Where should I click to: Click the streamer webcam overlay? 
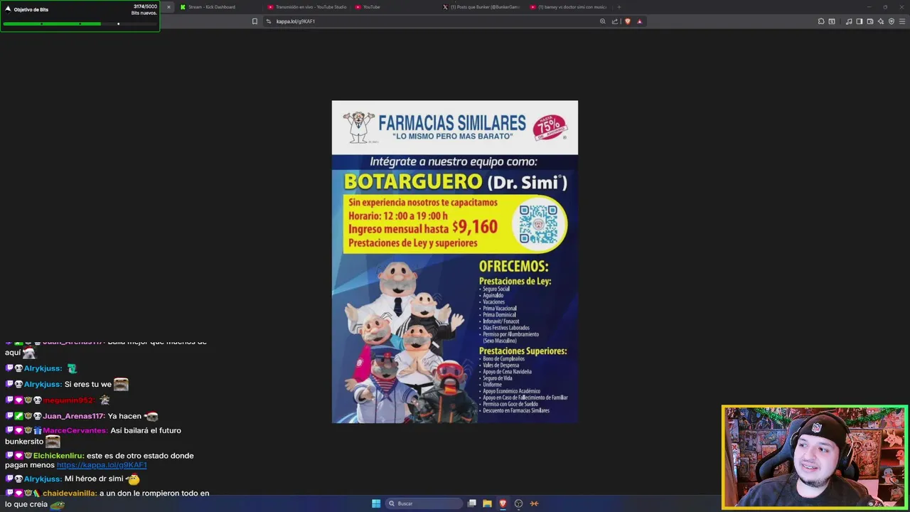pyautogui.click(x=815, y=458)
